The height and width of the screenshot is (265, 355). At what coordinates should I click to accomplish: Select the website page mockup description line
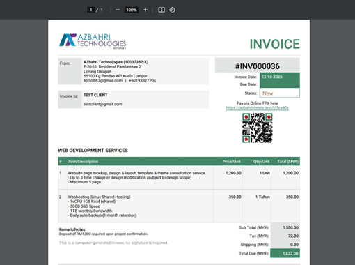coord(137,173)
